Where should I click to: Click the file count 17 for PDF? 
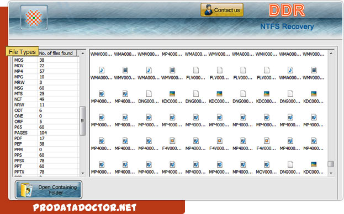(42, 138)
